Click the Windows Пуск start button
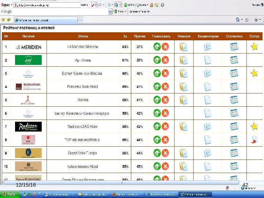This screenshot has width=264, height=198. [x=10, y=194]
